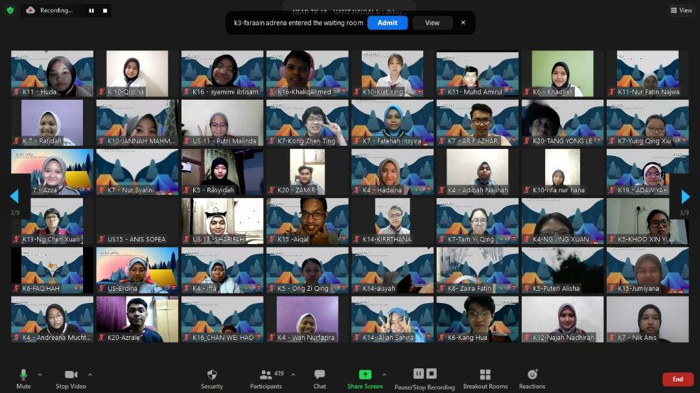
Task: Select K11 - Huda's video tile
Action: [x=52, y=74]
